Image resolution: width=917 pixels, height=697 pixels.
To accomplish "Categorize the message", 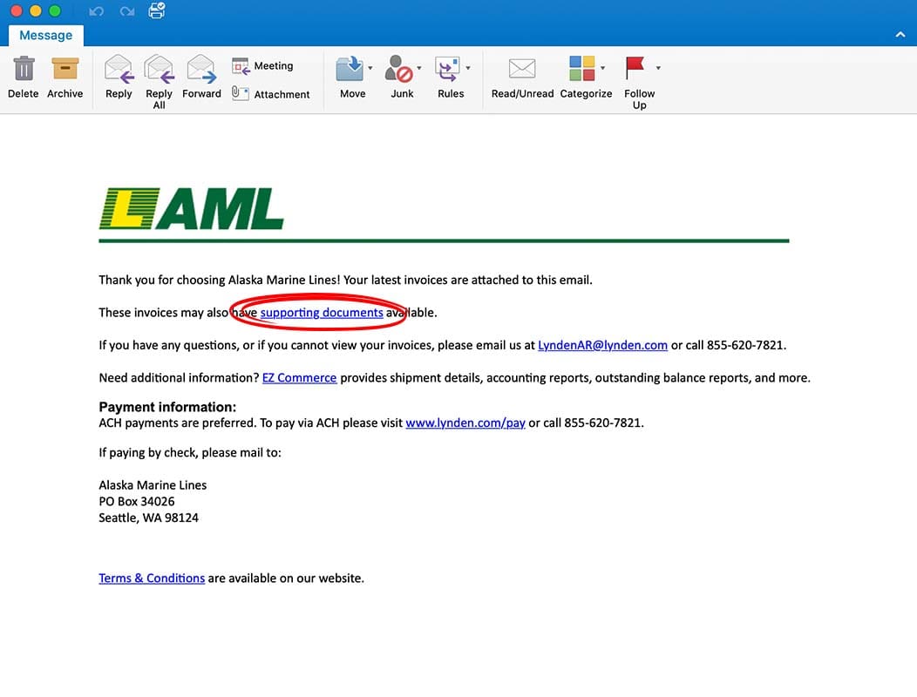I will click(585, 78).
